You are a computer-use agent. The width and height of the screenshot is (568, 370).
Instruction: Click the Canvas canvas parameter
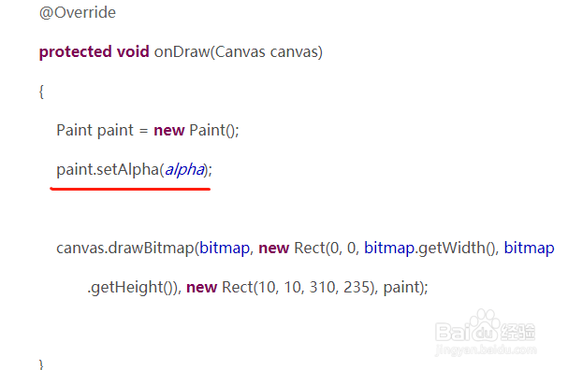pos(267,52)
